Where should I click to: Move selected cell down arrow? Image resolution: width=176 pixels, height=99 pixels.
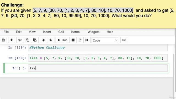(x=51, y=40)
